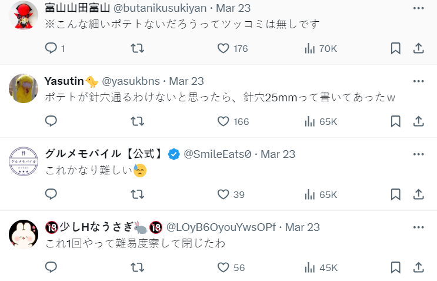Open more options on Yasutin's tweet

coord(418,81)
